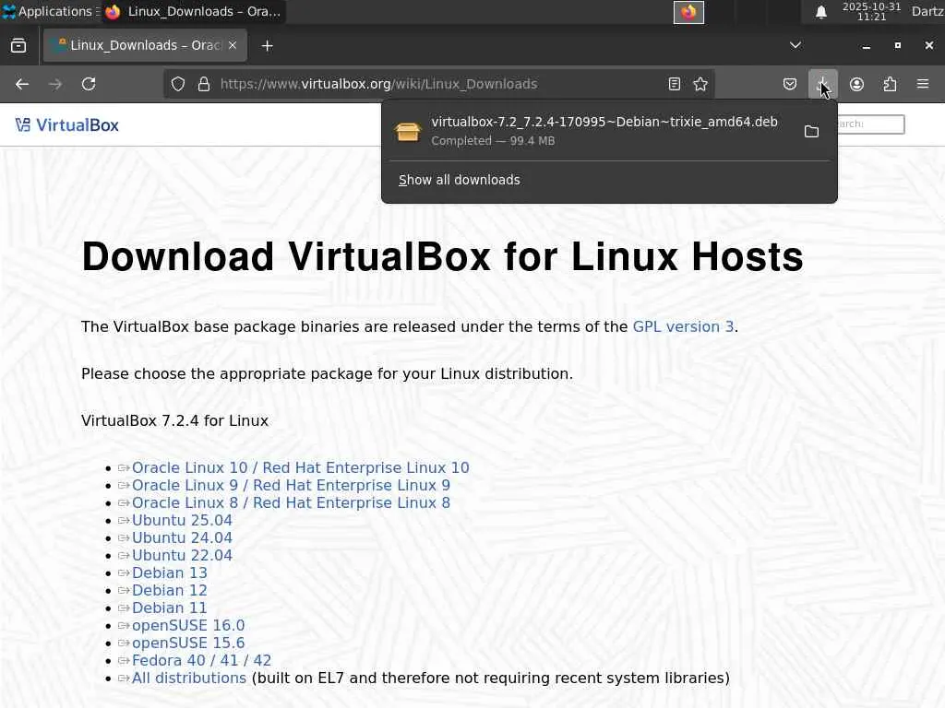Download the Fedora 40 / 41 / 42 package
This screenshot has width=945, height=708.
coord(201,660)
